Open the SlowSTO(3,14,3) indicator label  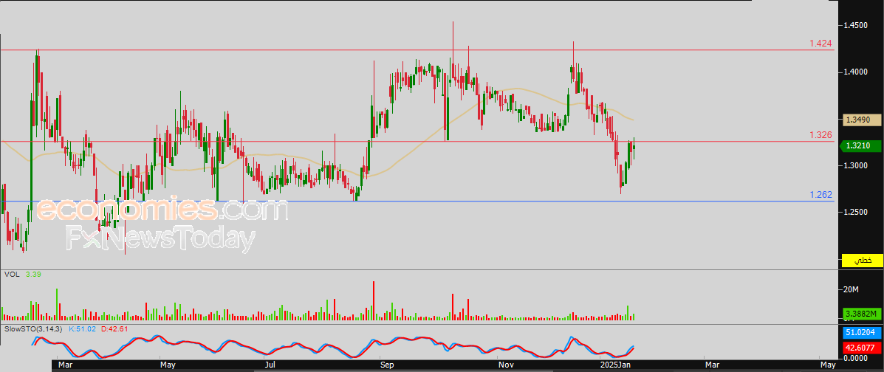click(x=35, y=328)
